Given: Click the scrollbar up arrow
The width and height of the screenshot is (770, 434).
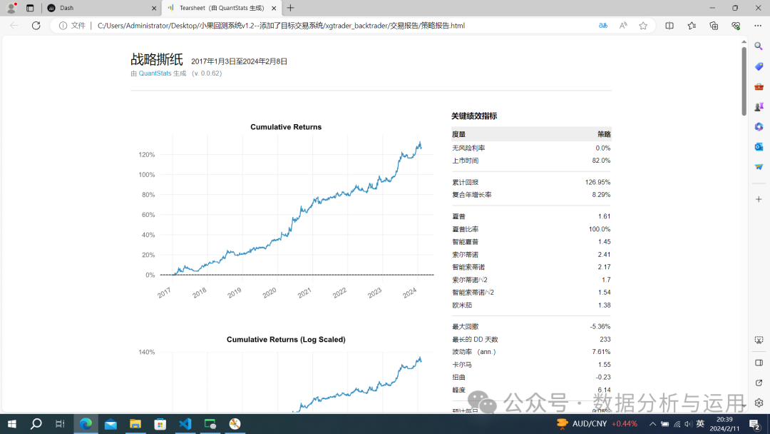Looking at the screenshot, I should tap(744, 42).
